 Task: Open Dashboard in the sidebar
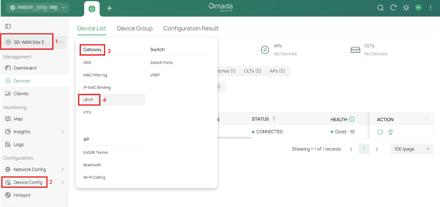pos(25,68)
